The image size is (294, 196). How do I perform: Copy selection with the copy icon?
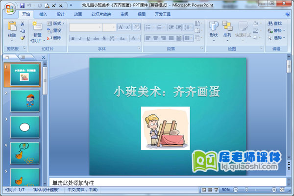(x=23, y=30)
